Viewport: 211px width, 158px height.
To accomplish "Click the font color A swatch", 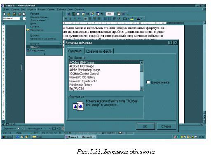I will (x=138, y=19).
